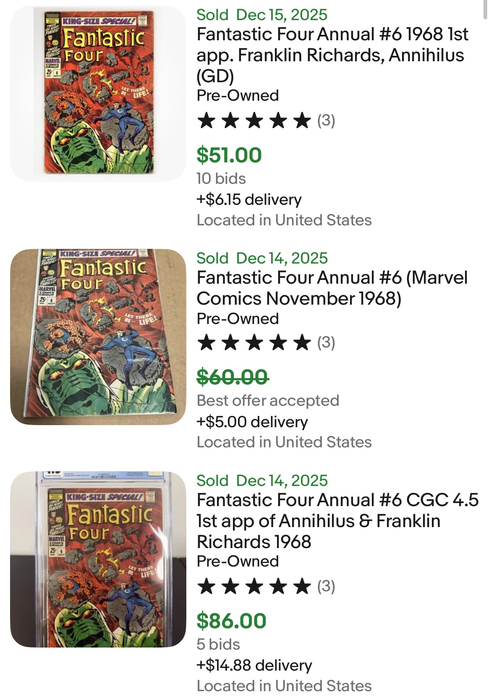Click the "Best offer accepted" label
Image resolution: width=491 pixels, height=700 pixels.
[268, 400]
